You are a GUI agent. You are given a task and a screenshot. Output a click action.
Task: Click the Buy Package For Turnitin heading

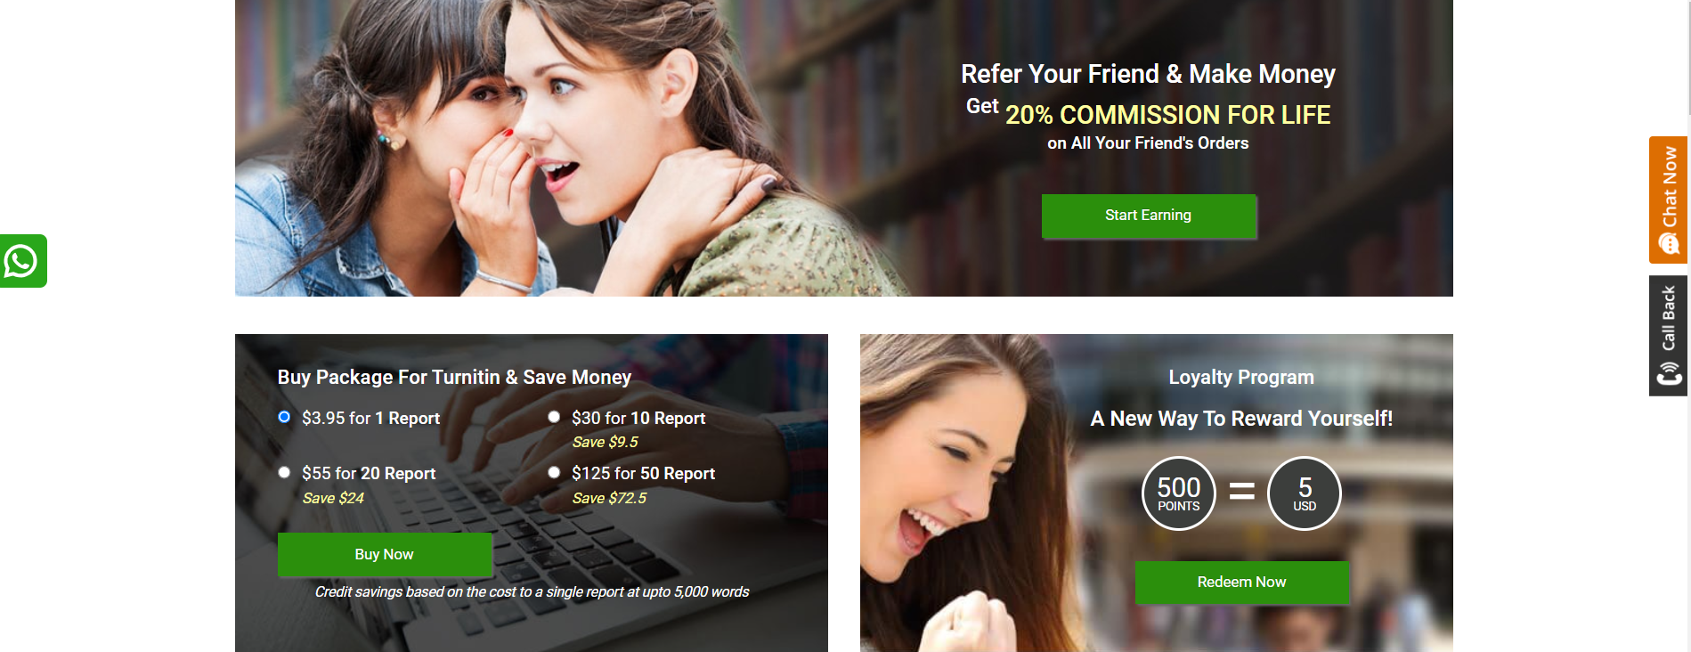tap(454, 377)
